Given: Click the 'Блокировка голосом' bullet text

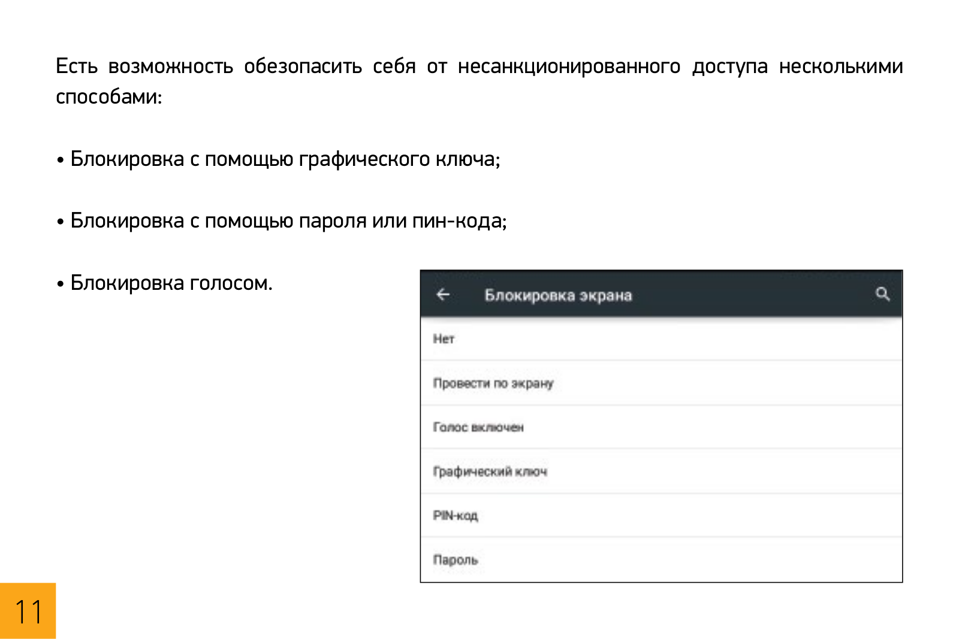Looking at the screenshot, I should pos(171,283).
